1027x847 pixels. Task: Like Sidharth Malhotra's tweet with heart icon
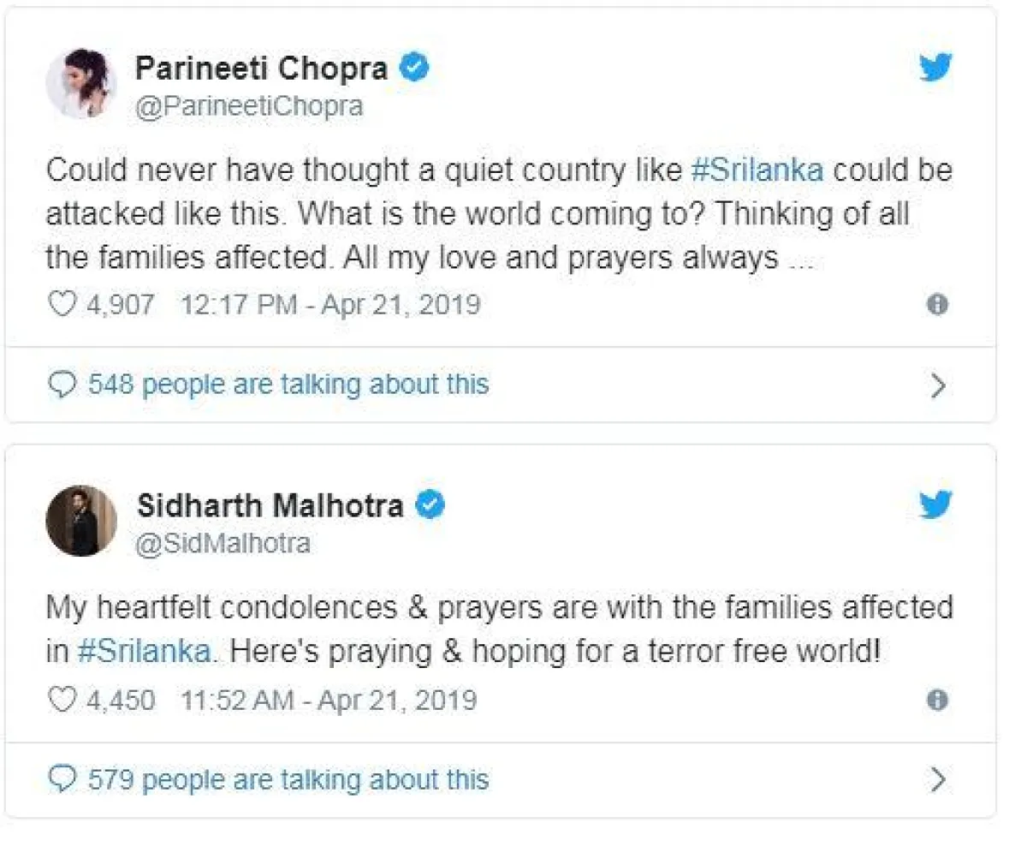pyautogui.click(x=61, y=701)
